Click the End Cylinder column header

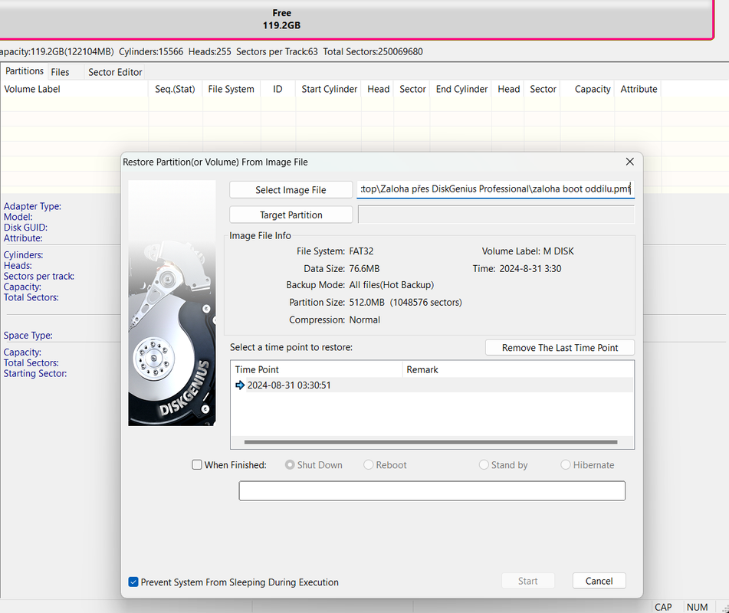tap(461, 89)
